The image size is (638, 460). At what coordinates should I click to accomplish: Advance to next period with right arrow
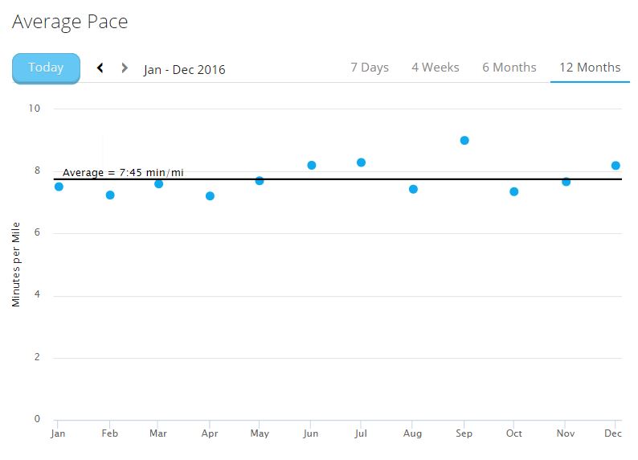[125, 68]
